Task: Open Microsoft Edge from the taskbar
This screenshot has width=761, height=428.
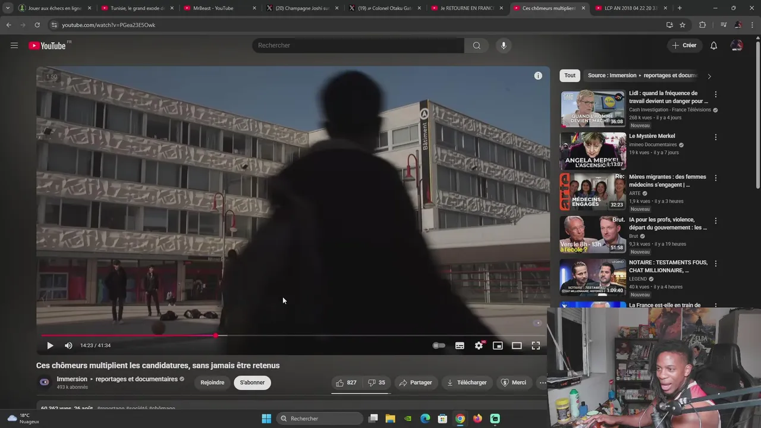Action: [425, 418]
